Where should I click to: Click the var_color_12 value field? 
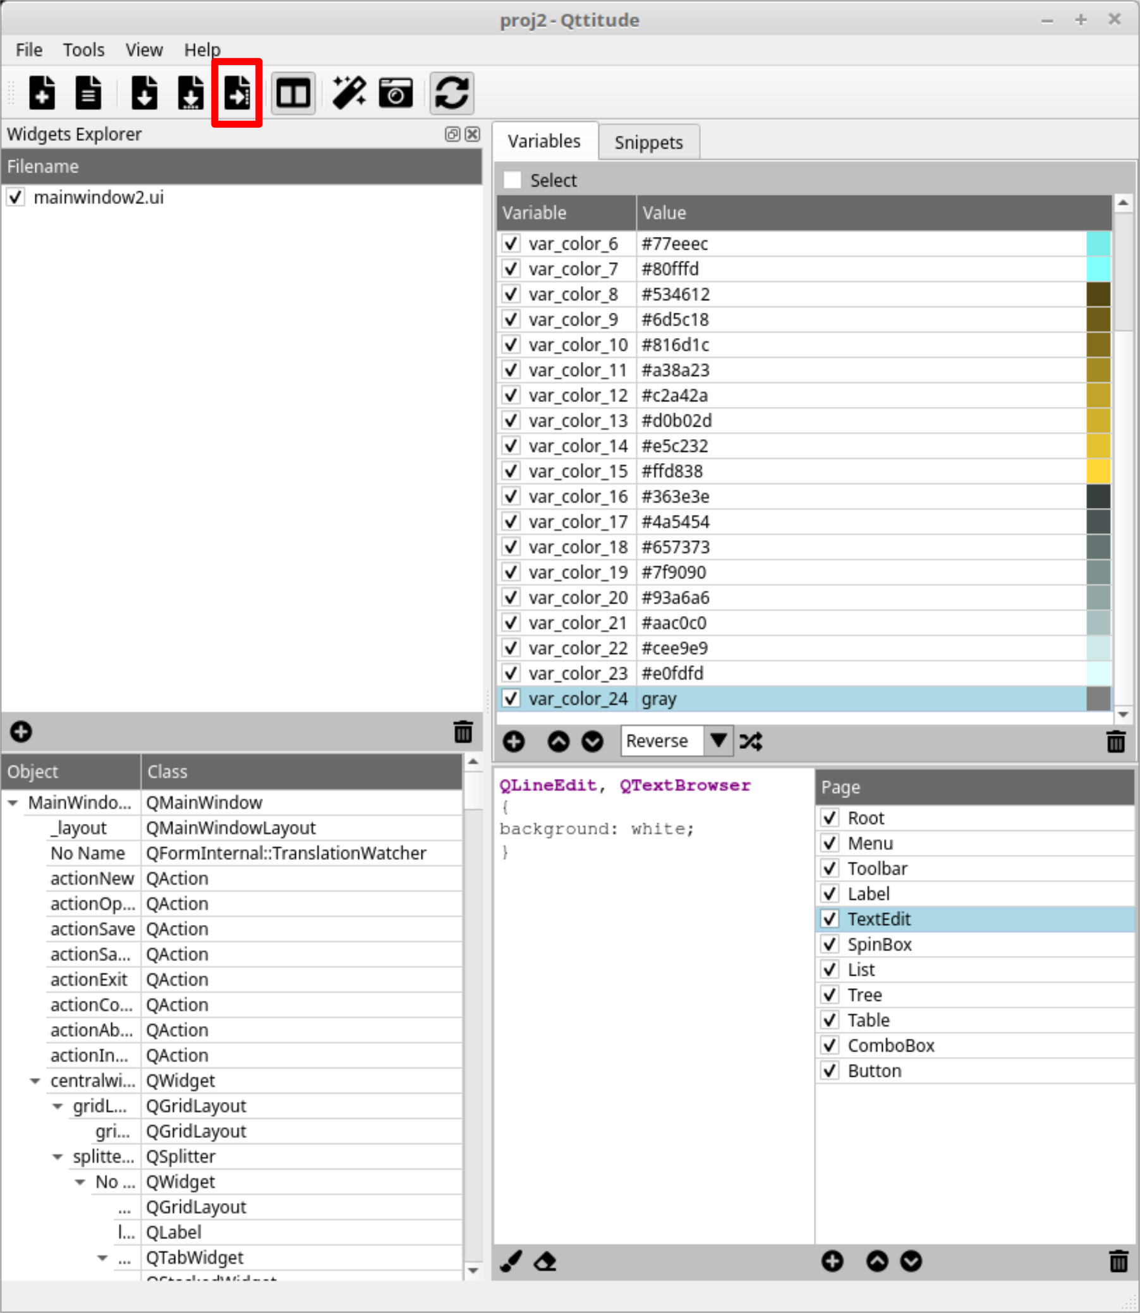pyautogui.click(x=674, y=396)
